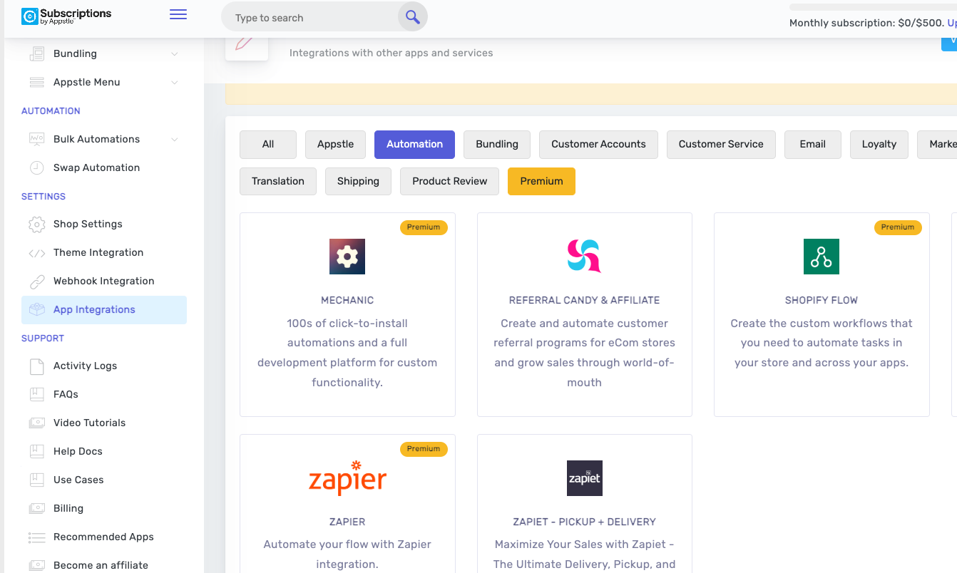Select the Customer Service filter tab
The width and height of the screenshot is (957, 573).
720,145
